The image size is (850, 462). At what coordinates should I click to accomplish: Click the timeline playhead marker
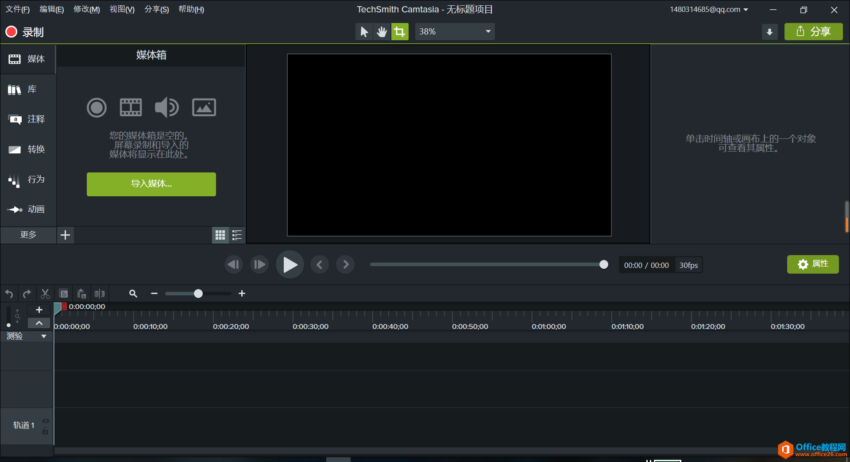[x=58, y=308]
